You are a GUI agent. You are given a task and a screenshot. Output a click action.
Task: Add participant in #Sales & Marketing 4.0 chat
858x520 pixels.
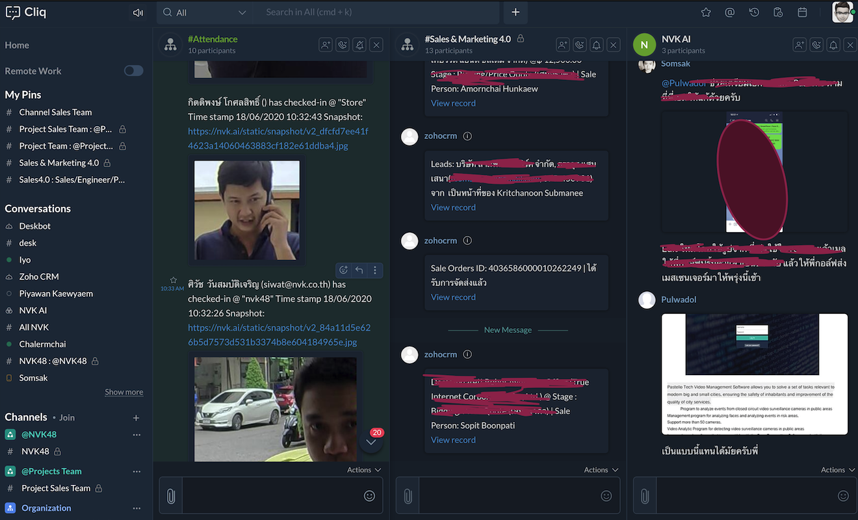pos(563,45)
